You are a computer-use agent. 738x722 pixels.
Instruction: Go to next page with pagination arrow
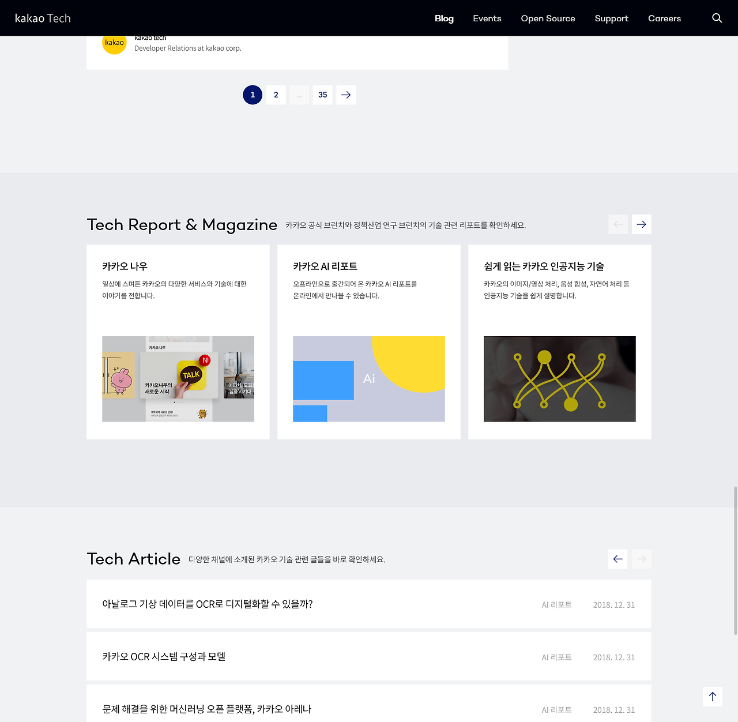click(346, 95)
